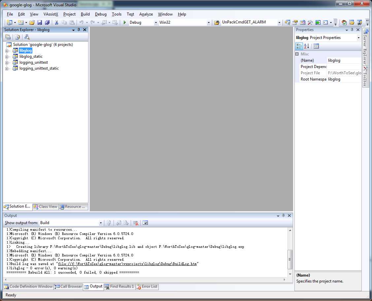Click the New Project toolbar icon
372x301 pixels.
coord(10,22)
